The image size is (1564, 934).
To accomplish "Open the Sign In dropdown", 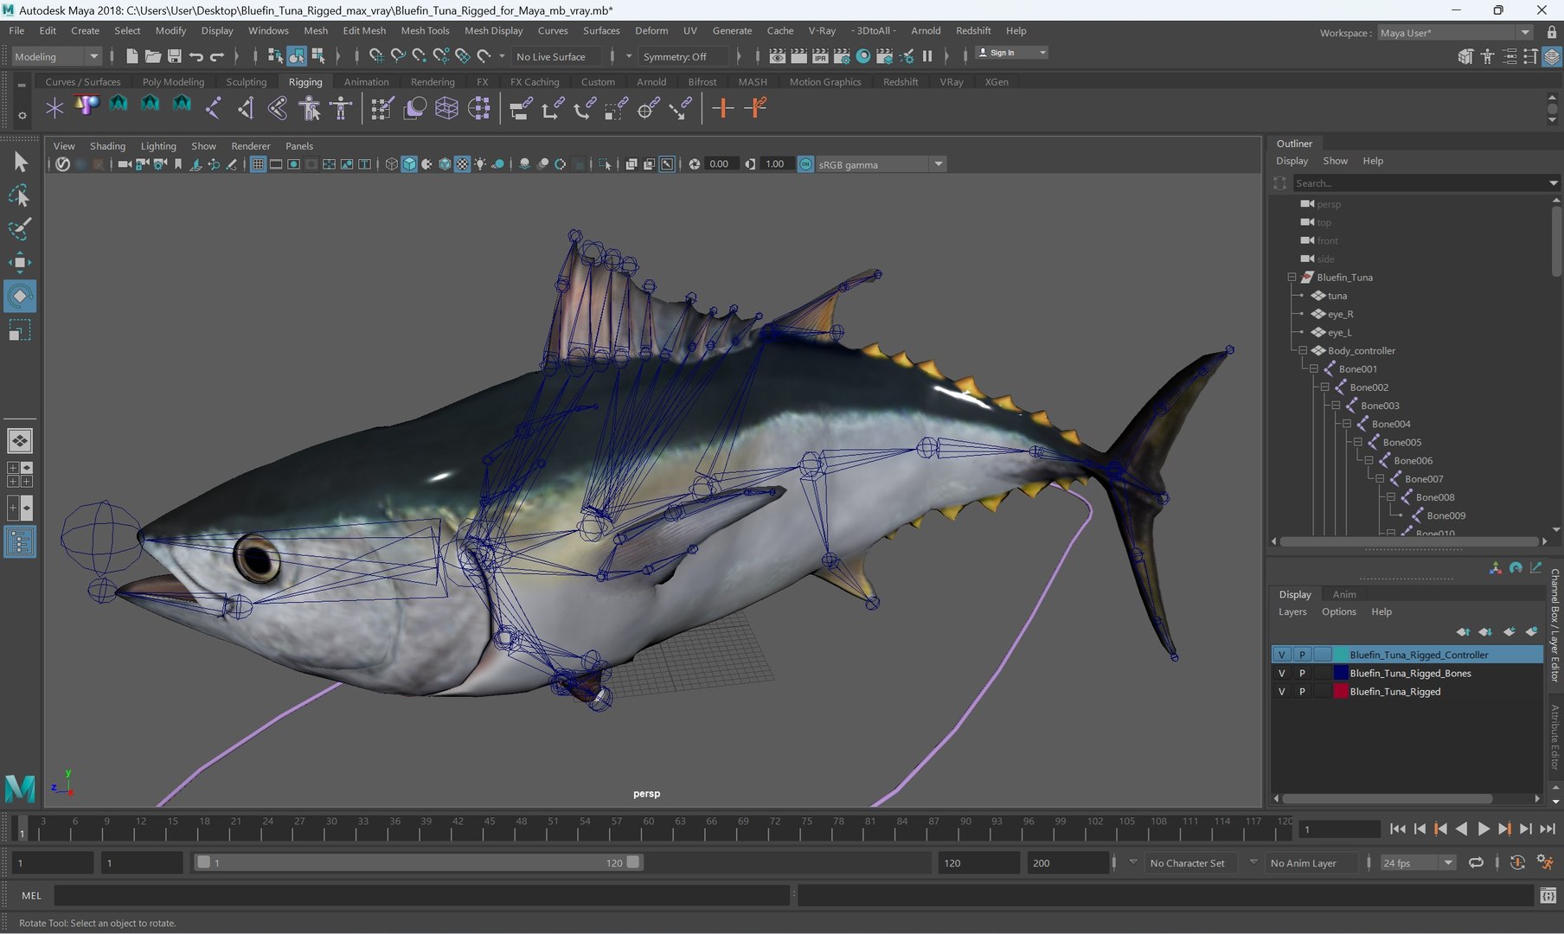I will click(x=1012, y=53).
